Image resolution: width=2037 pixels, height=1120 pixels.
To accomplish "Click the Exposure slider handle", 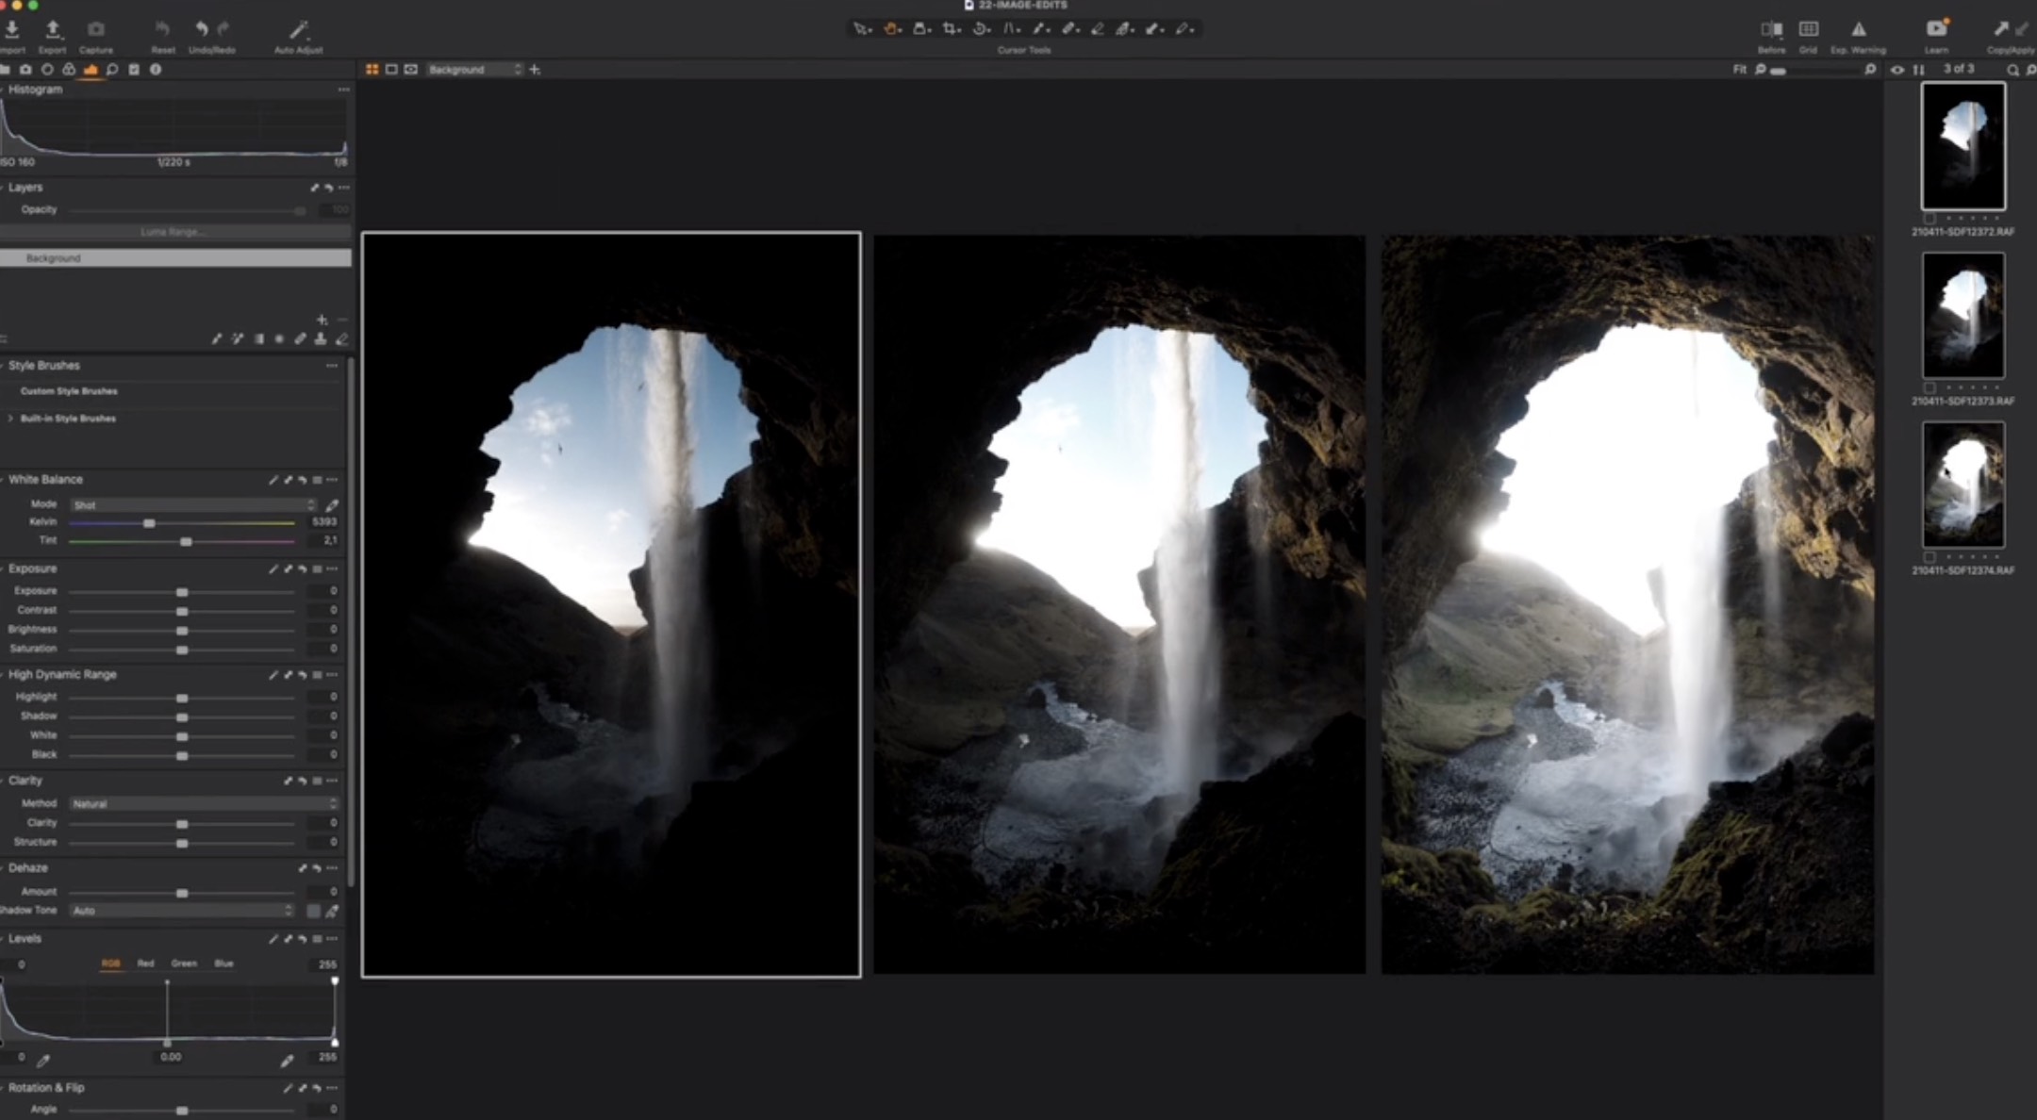I will (x=182, y=592).
